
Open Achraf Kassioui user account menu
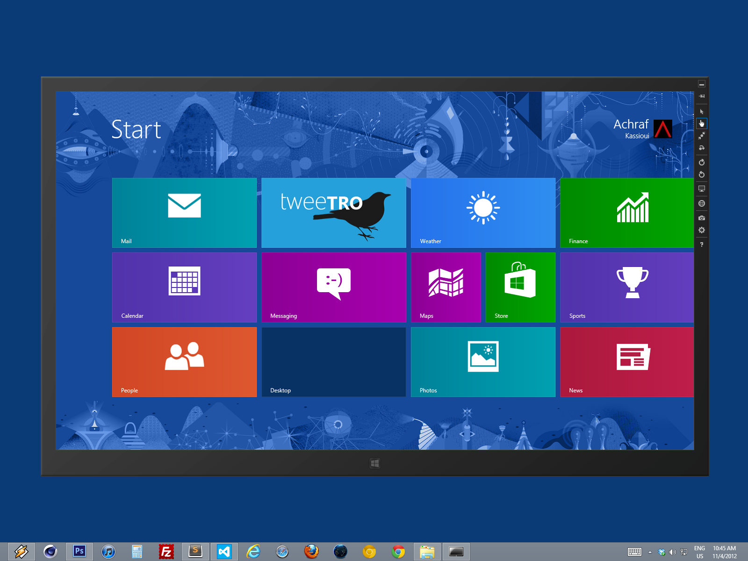643,129
